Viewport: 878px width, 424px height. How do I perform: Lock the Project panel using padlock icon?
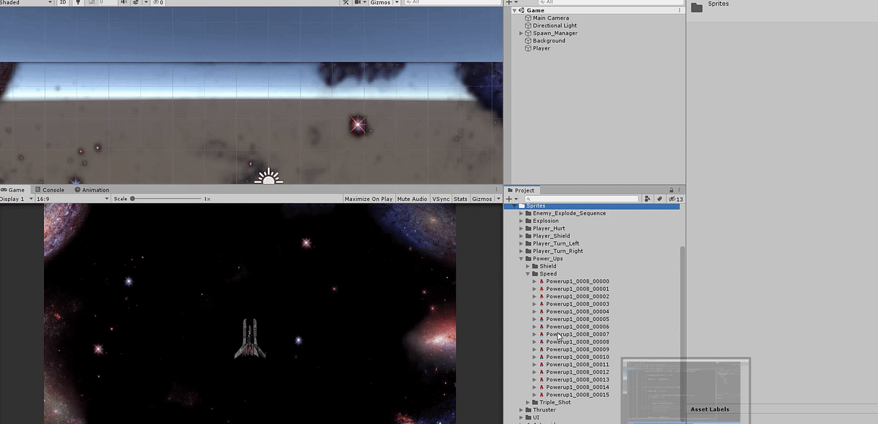[671, 189]
